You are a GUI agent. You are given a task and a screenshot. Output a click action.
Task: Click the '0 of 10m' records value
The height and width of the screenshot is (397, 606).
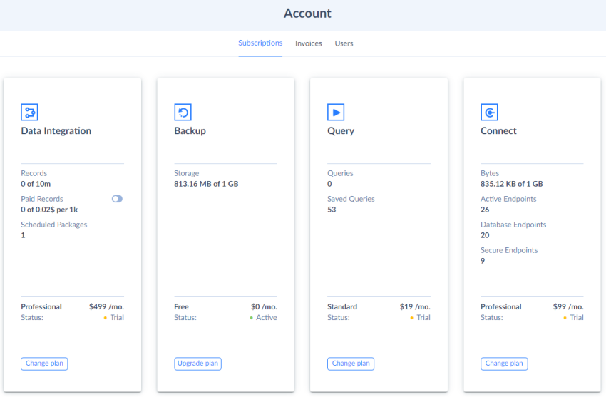pos(36,184)
